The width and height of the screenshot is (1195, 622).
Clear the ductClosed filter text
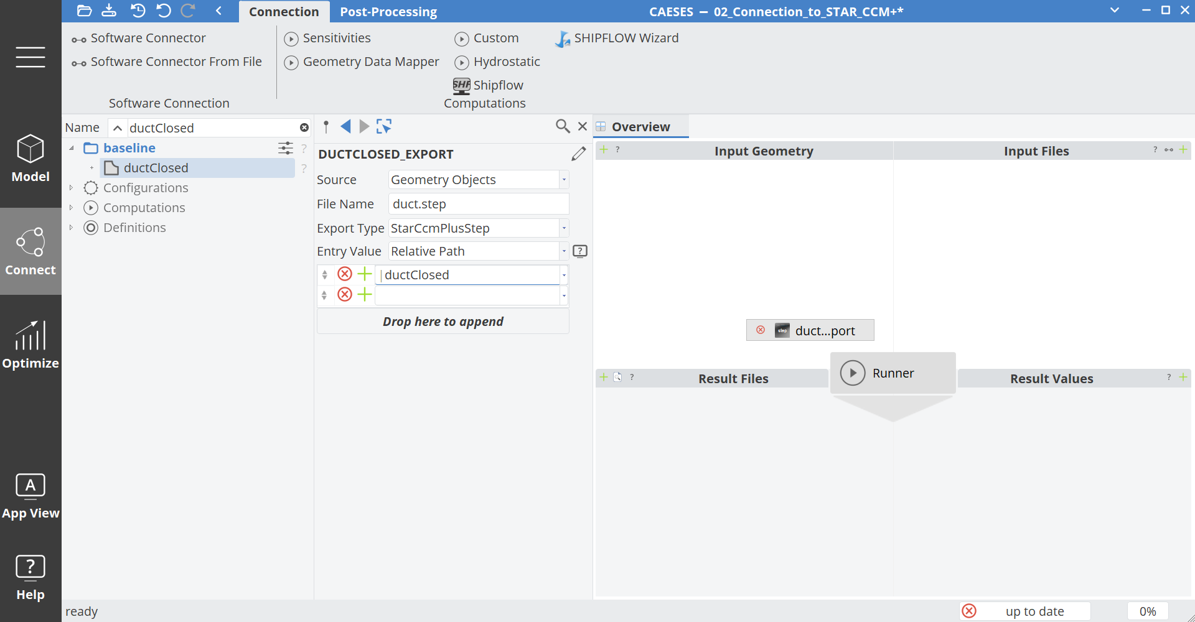(x=304, y=128)
